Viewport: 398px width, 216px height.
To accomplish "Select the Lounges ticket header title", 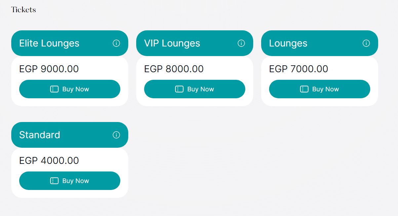I will 288,43.
